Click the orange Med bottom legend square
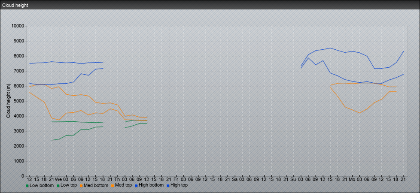Screen dimensions: 420x193 [81, 186]
